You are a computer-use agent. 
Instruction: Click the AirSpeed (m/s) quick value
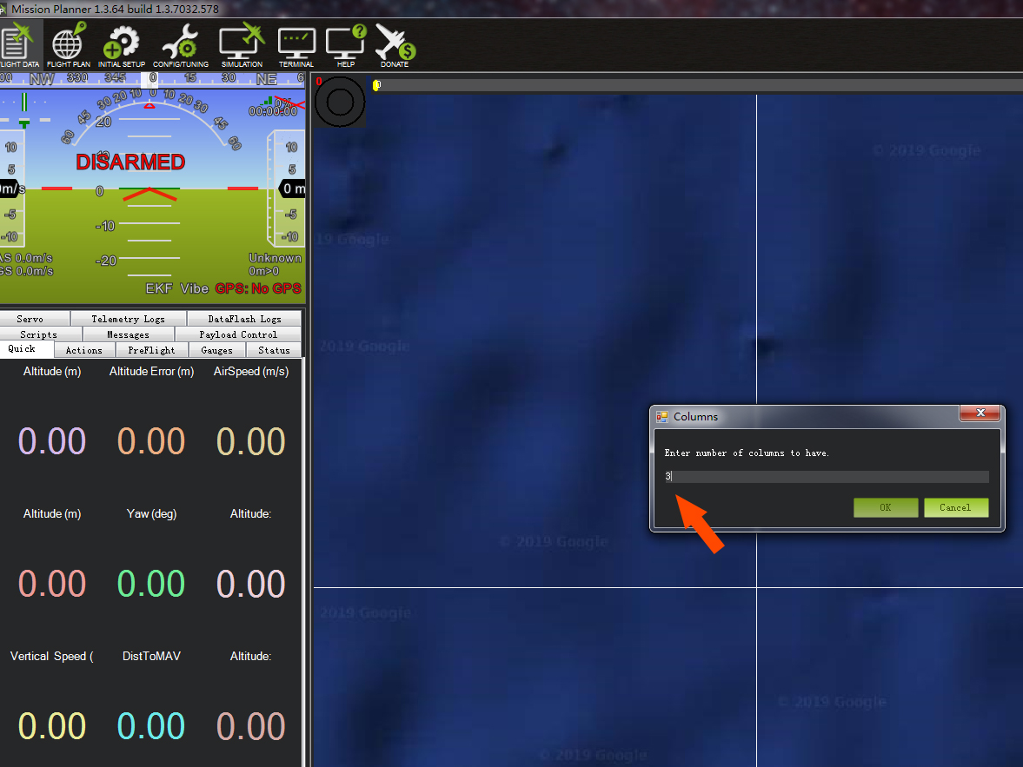click(251, 441)
